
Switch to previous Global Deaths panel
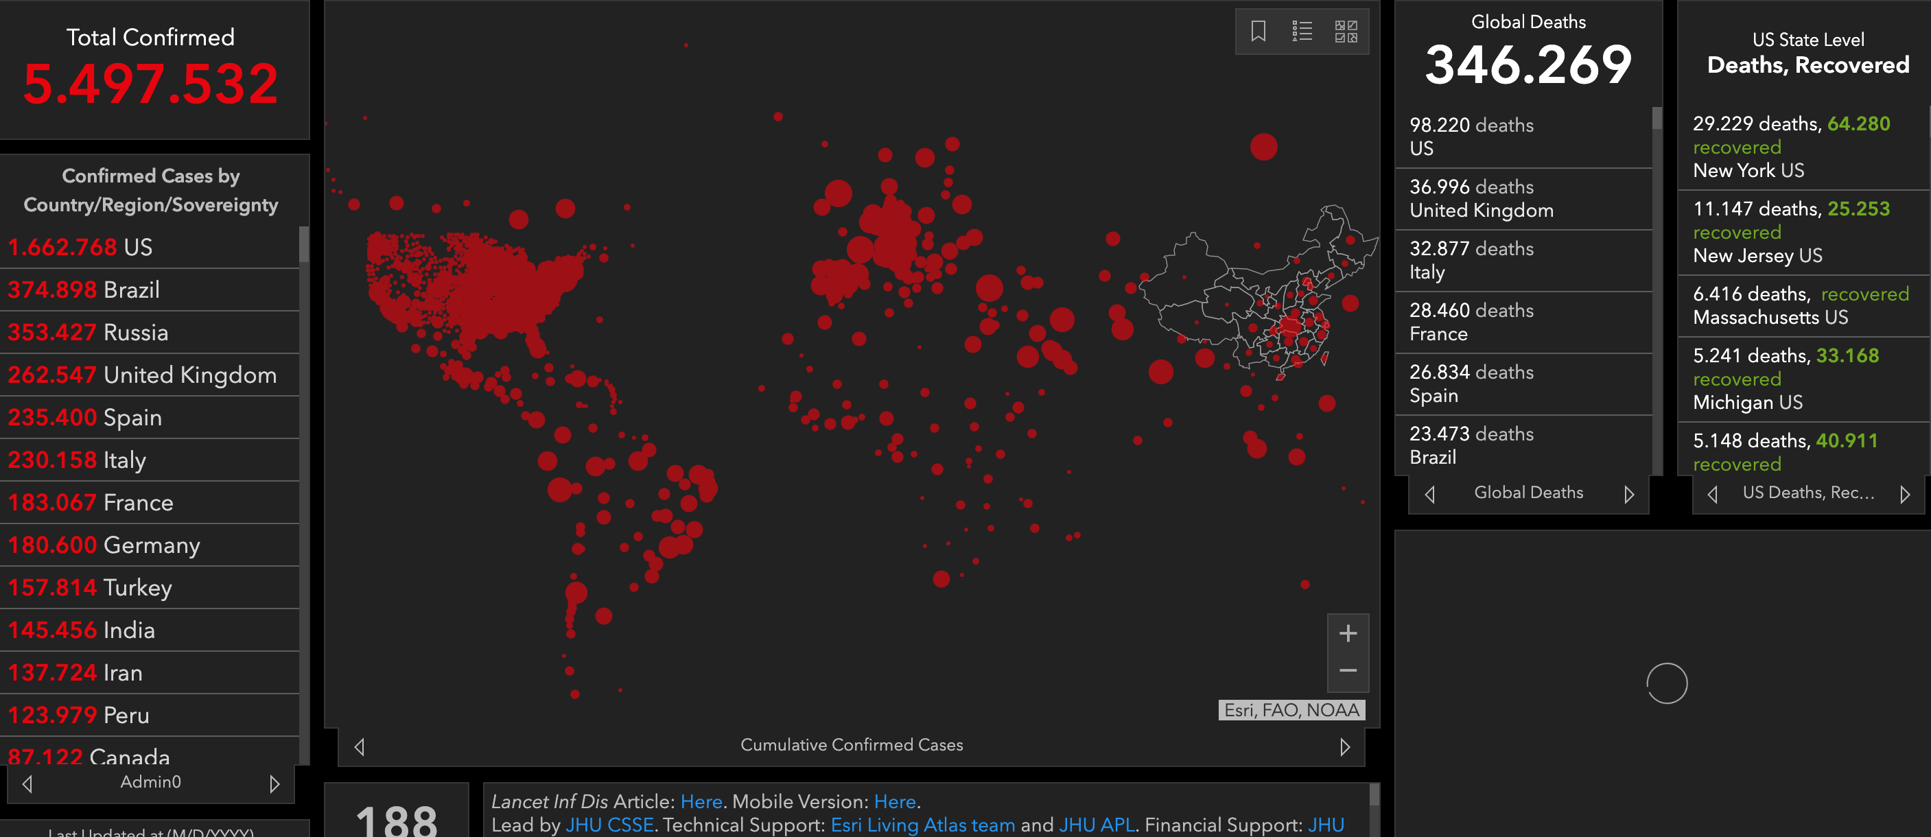1429,495
